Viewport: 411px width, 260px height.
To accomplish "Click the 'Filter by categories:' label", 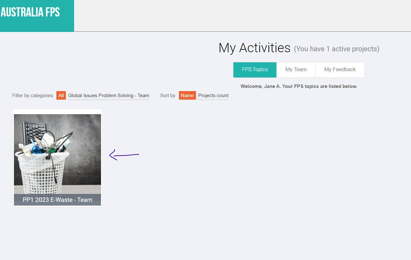I will 33,96.
